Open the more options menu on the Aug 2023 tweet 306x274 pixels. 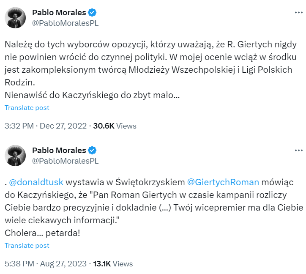[x=298, y=151]
